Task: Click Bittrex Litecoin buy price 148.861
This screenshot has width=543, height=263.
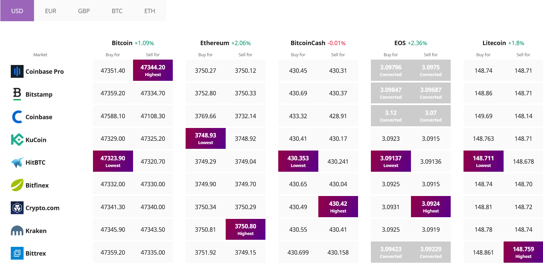Action: click(x=483, y=252)
